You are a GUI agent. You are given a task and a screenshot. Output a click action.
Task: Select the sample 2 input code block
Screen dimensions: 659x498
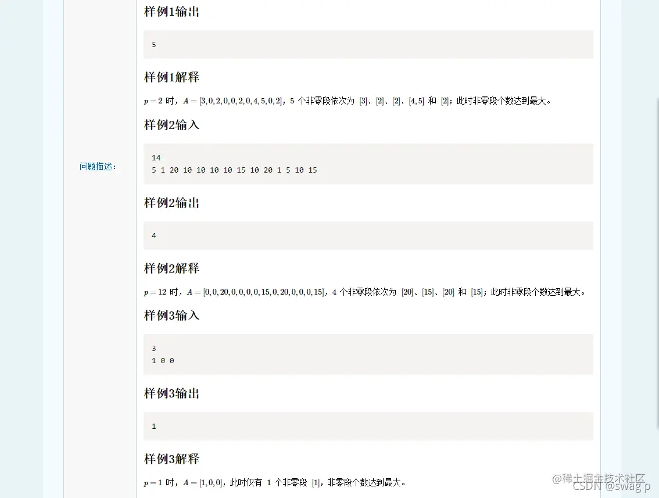click(x=368, y=163)
